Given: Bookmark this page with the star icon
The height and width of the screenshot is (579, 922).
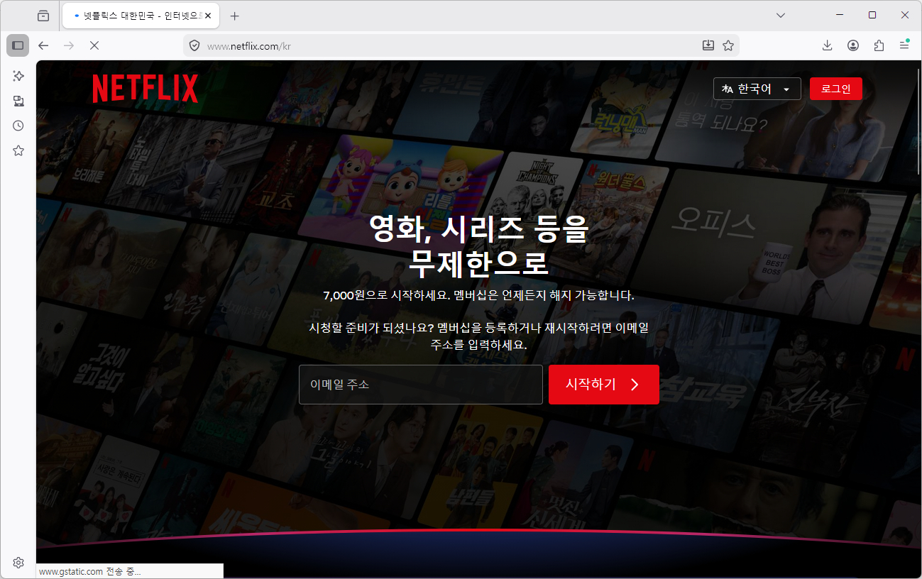Looking at the screenshot, I should pos(728,45).
